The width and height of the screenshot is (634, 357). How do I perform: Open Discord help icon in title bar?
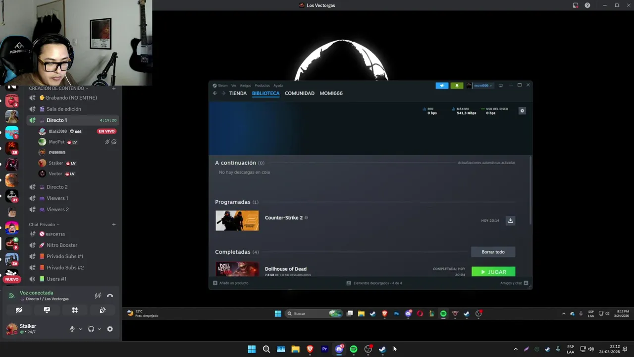click(x=587, y=5)
